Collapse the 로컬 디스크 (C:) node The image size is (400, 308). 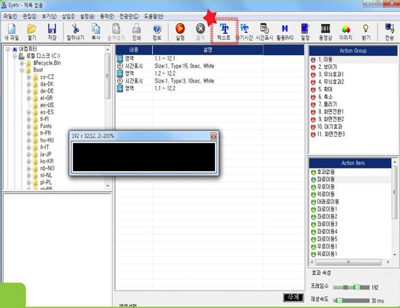pos(15,56)
